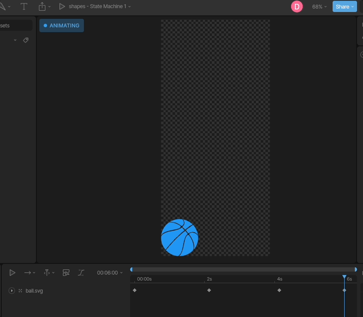
Task: Open the timeline snapping options dropdown
Action: pyautogui.click(x=49, y=273)
